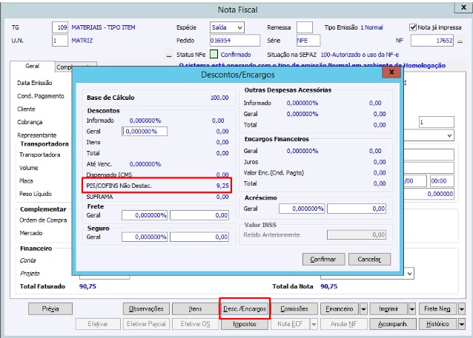The image size is (473, 338).
Task: Open the dropdown on the right of Representante row
Action: pos(449,135)
